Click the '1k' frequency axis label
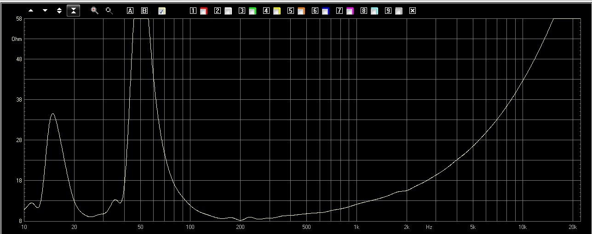The width and height of the screenshot is (592, 234). (356, 227)
